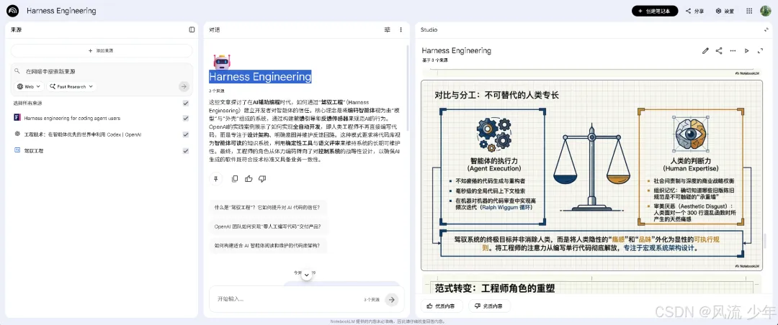Pin the summary with the pin icon
The image size is (778, 325).
(x=216, y=179)
